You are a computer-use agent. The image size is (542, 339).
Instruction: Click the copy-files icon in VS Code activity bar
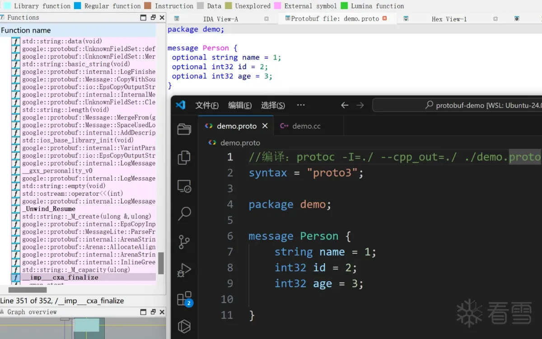click(184, 157)
